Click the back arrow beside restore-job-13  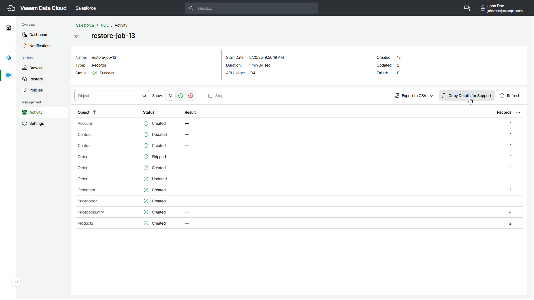point(77,36)
